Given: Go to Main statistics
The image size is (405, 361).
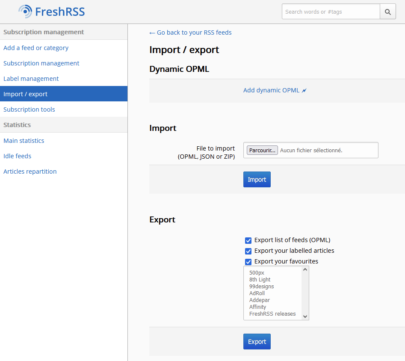Looking at the screenshot, I should click(24, 141).
